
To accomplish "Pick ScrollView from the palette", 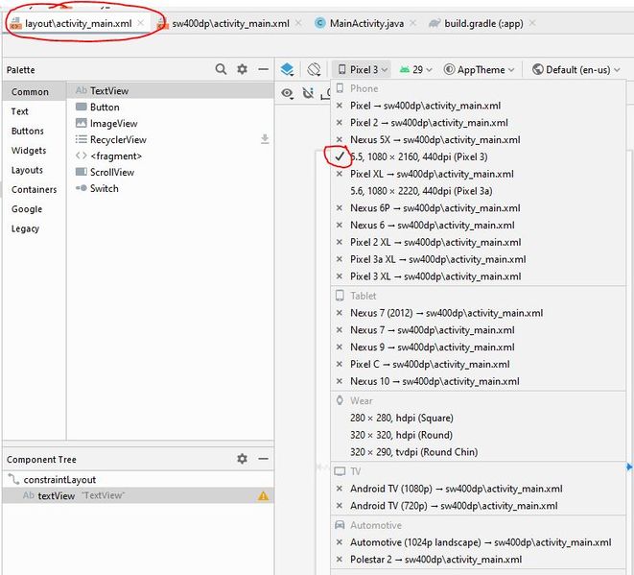I will tap(170, 172).
